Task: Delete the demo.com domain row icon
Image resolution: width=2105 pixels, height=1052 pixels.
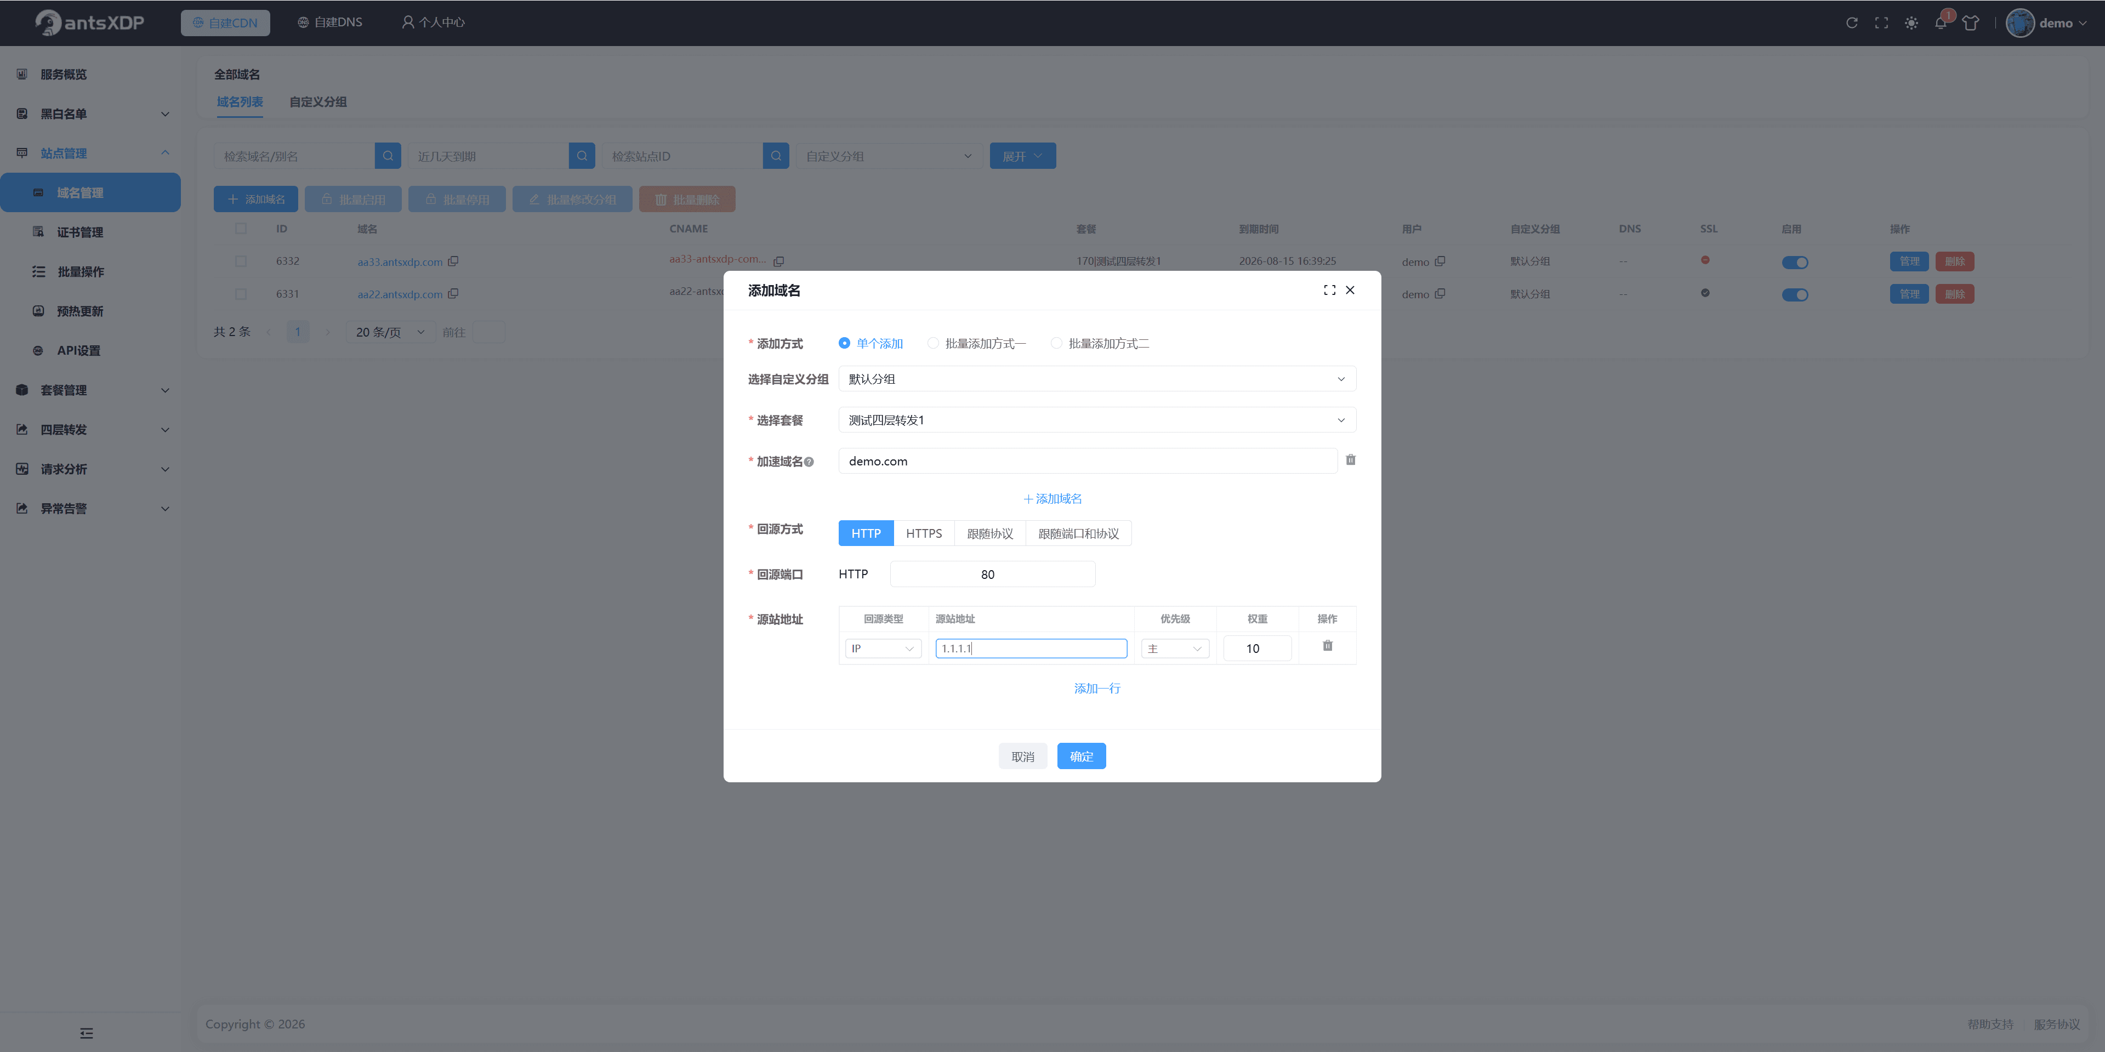Action: [1351, 460]
